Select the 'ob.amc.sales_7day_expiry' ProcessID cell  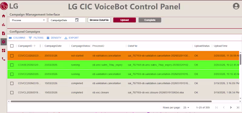[x=107, y=65]
